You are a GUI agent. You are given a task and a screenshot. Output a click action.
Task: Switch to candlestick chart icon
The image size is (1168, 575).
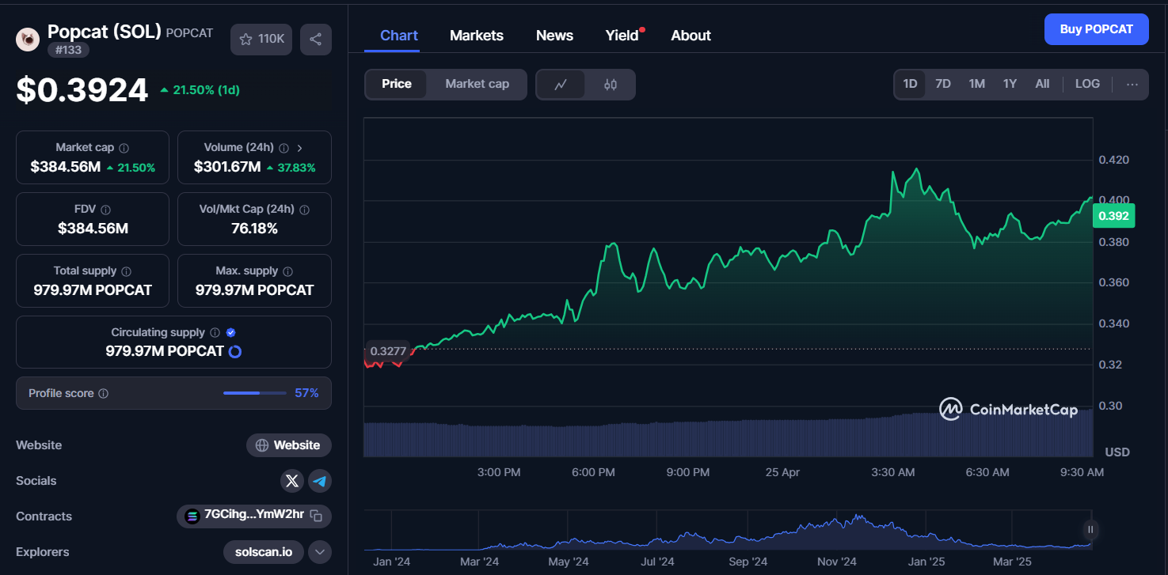[611, 85]
